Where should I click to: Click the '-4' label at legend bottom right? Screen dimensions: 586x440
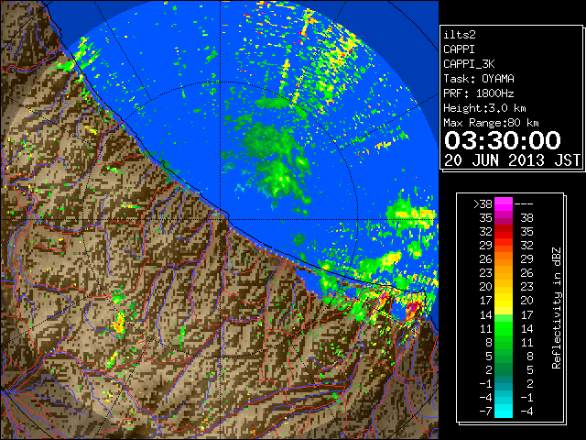pos(526,412)
